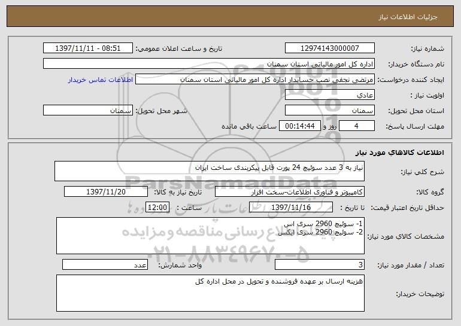461x326 pixels.
Task: Click the label تعداد / مقدار مورد نیاز
Action: 411,265
